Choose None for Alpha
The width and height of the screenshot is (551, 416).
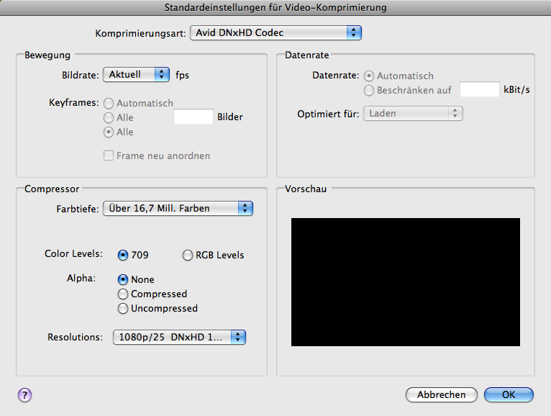point(123,279)
